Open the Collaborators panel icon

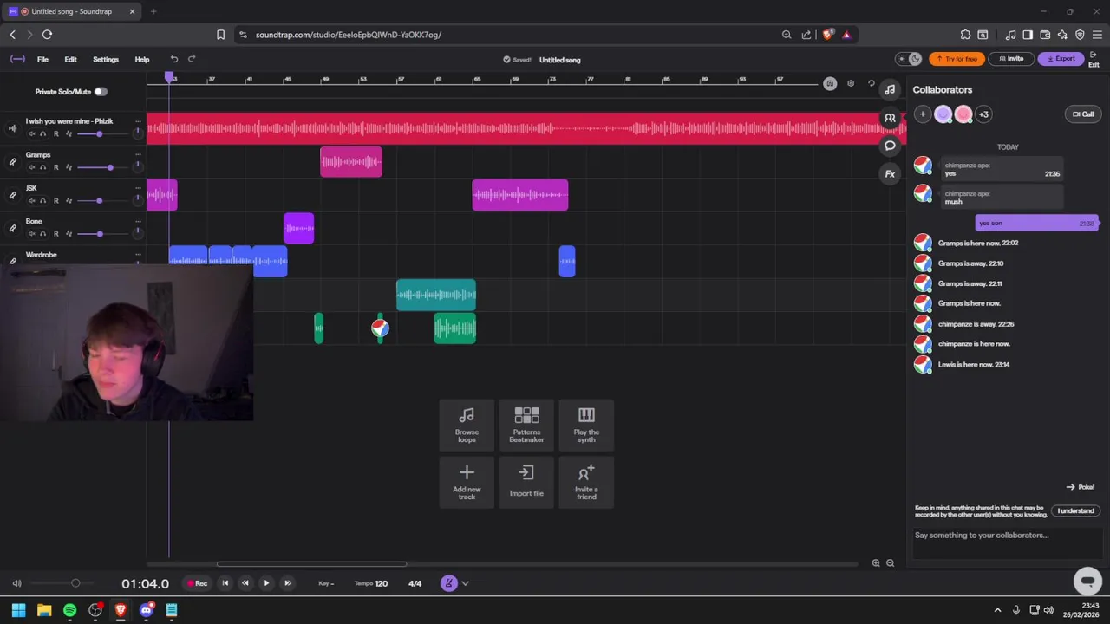(890, 118)
